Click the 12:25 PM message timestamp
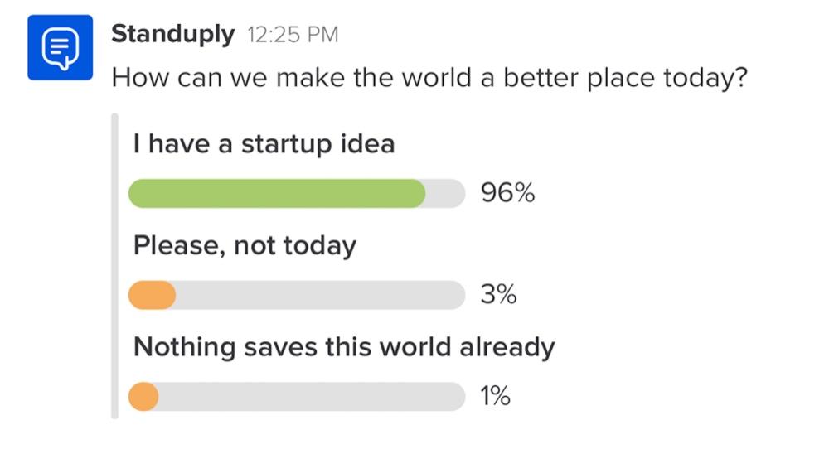This screenshot has width=829, height=454. [x=293, y=35]
